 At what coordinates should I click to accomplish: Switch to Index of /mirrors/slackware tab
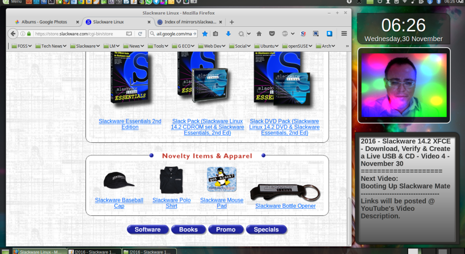pos(188,22)
